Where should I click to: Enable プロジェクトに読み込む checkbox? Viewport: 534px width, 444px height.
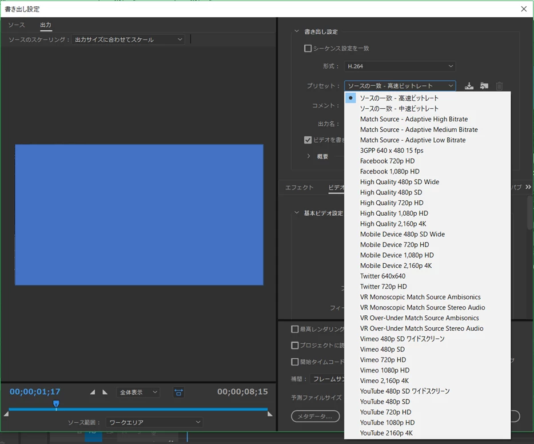coord(295,346)
